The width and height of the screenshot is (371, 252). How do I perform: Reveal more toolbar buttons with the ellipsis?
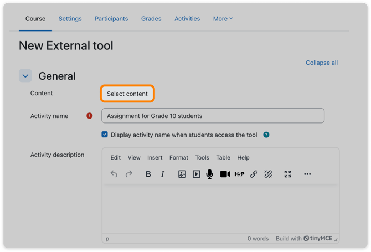(x=307, y=174)
